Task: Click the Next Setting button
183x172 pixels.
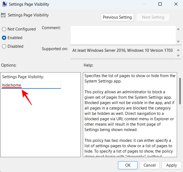Action: pos(153,17)
